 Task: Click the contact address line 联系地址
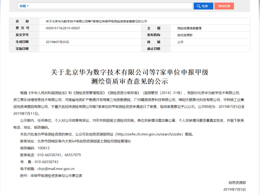76,141
